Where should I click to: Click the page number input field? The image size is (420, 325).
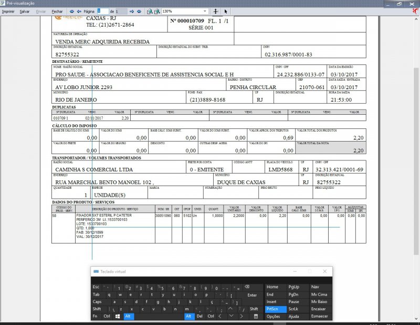pyautogui.click(x=102, y=11)
